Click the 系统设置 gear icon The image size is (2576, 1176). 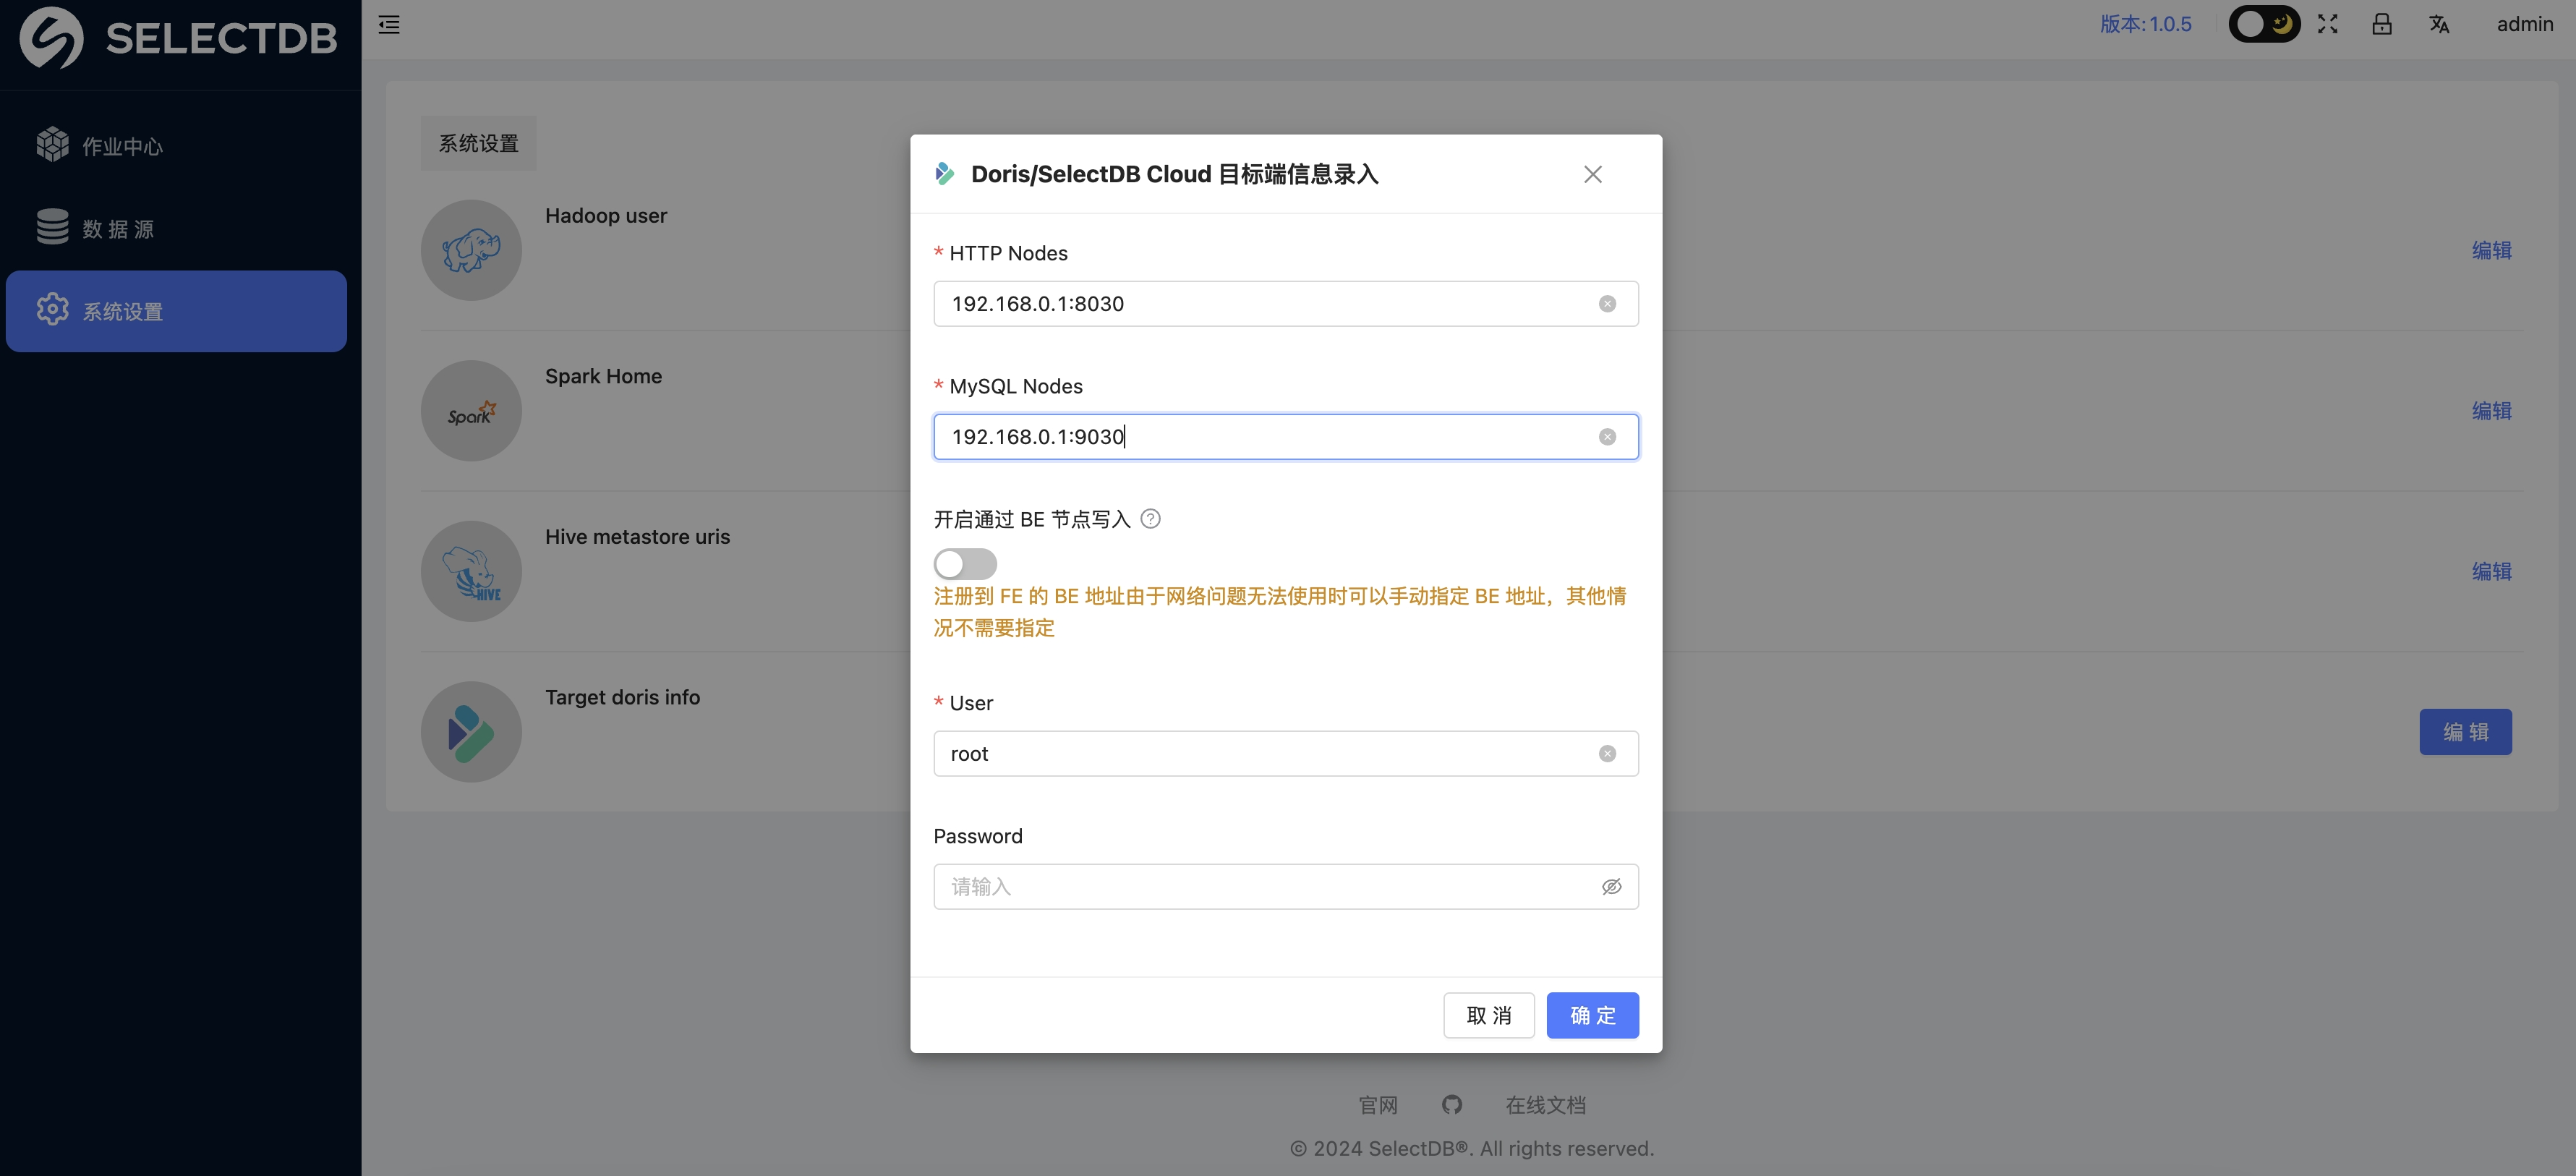[x=52, y=310]
